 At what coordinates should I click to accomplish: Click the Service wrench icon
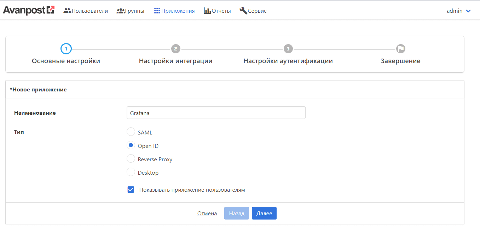tap(243, 11)
